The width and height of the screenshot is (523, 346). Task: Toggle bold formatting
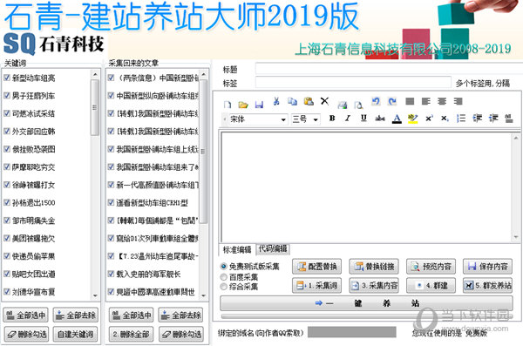click(x=332, y=119)
